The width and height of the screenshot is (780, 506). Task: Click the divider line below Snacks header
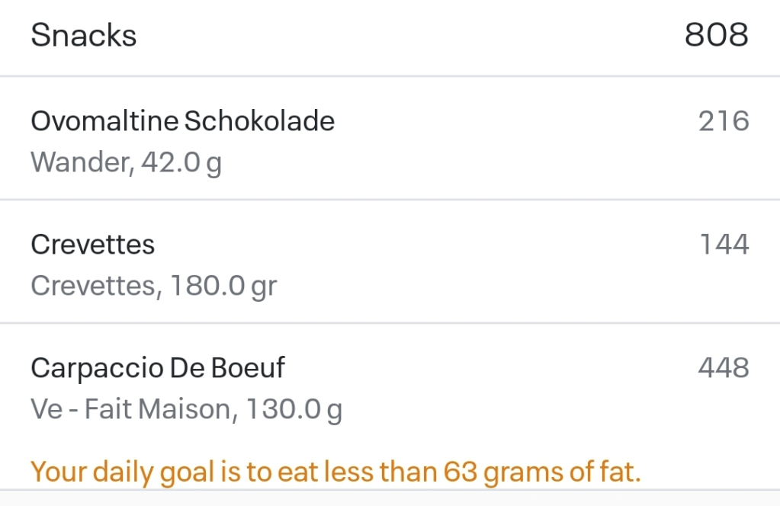390,76
